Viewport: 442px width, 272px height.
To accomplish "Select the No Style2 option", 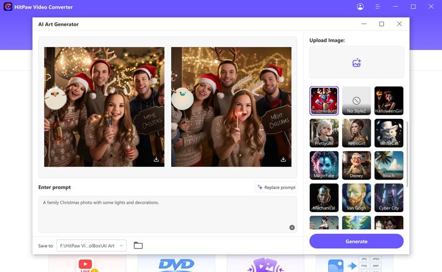I will point(356,101).
